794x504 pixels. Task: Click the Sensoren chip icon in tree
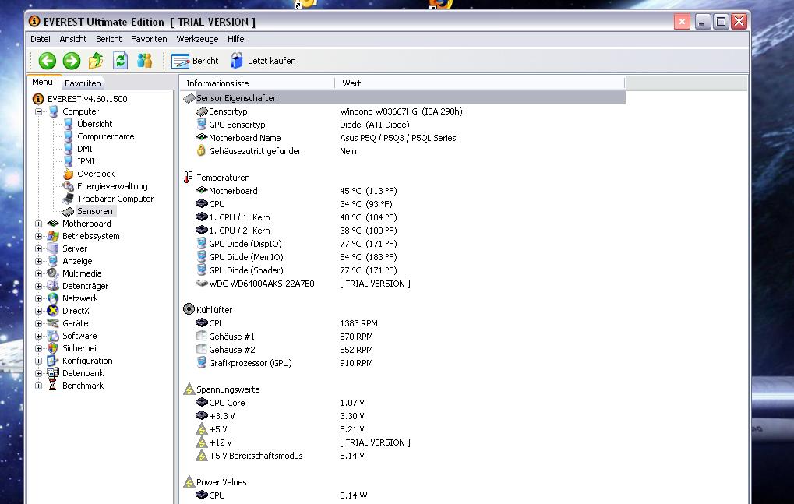coord(69,212)
